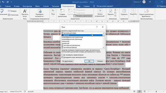Click the zoom in plus button
The width and height of the screenshot is (166, 93).
click(x=164, y=91)
